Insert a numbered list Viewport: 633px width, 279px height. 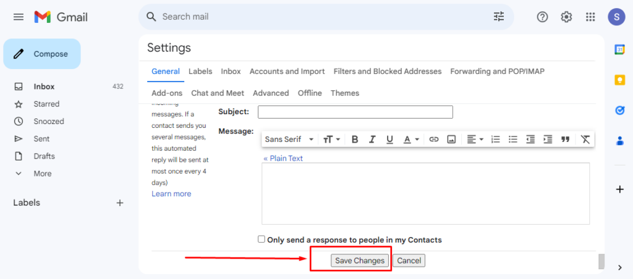(495, 139)
